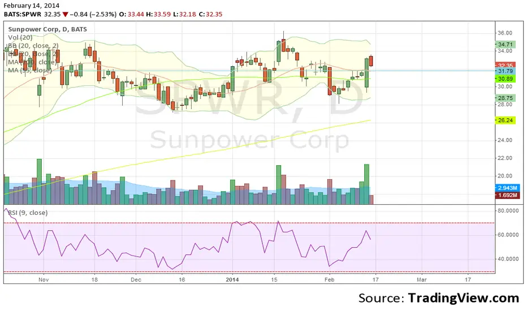
Task: Click the high price value H: 33.59
Action: point(158,15)
